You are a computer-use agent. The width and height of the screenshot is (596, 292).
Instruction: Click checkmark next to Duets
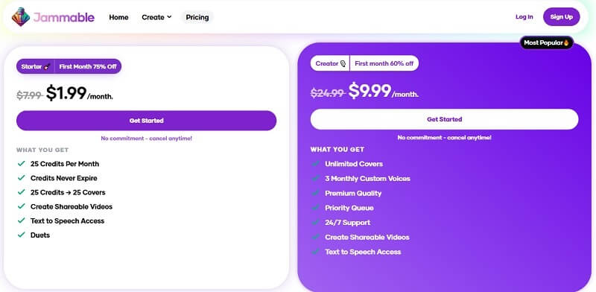coord(22,235)
